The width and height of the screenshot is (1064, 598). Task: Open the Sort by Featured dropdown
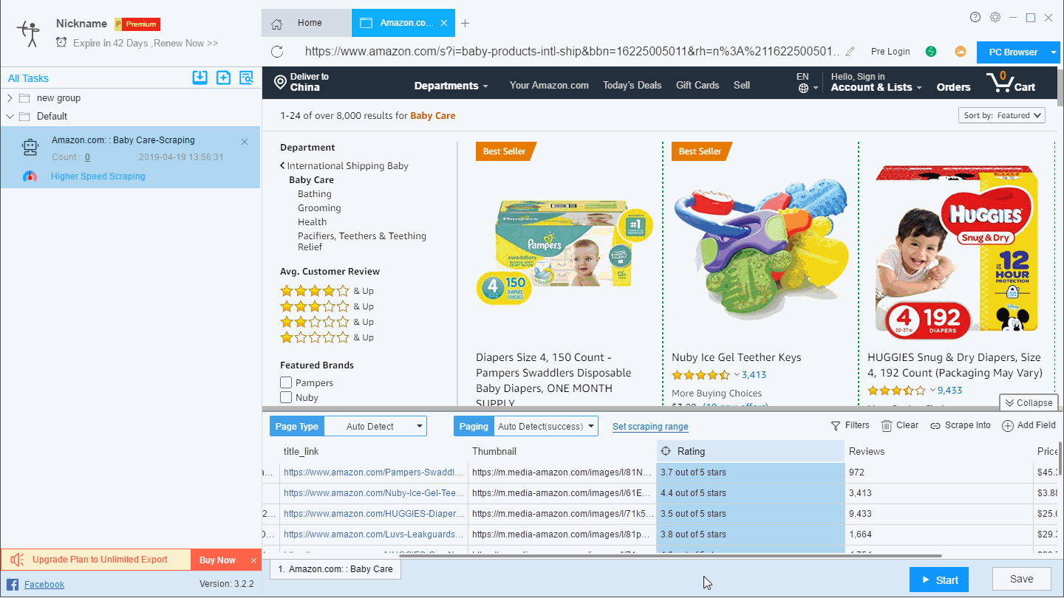(1002, 115)
